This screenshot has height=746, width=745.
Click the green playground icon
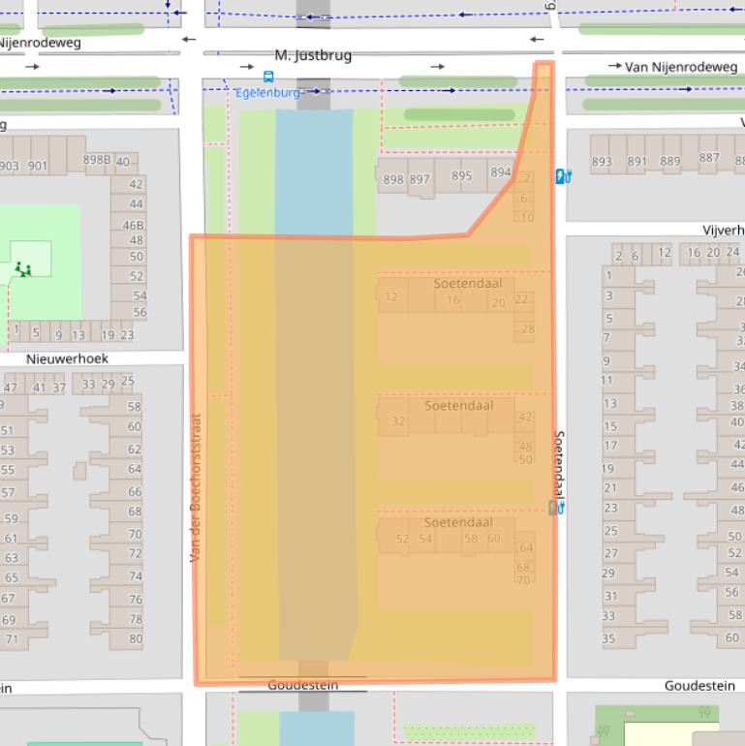point(21,268)
